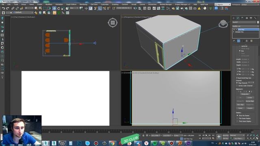
Task: Select the Map Channel radio button
Action: tap(237, 83)
